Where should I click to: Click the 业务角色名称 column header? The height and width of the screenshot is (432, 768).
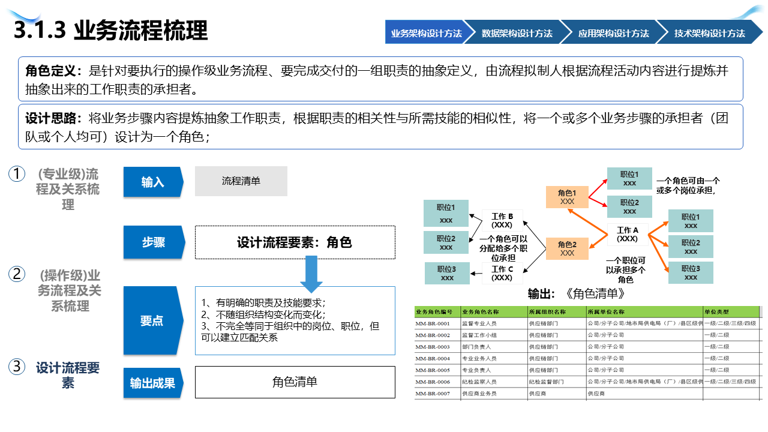[x=493, y=311]
